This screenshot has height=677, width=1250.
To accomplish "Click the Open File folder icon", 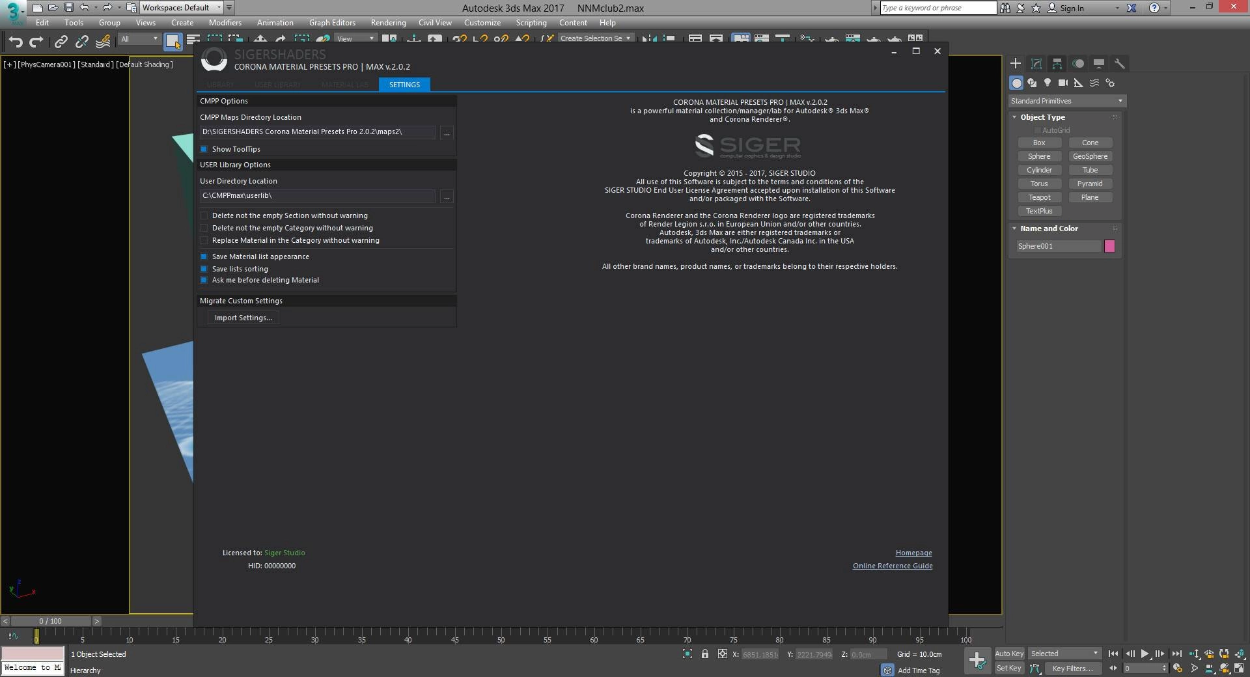I will (53, 8).
